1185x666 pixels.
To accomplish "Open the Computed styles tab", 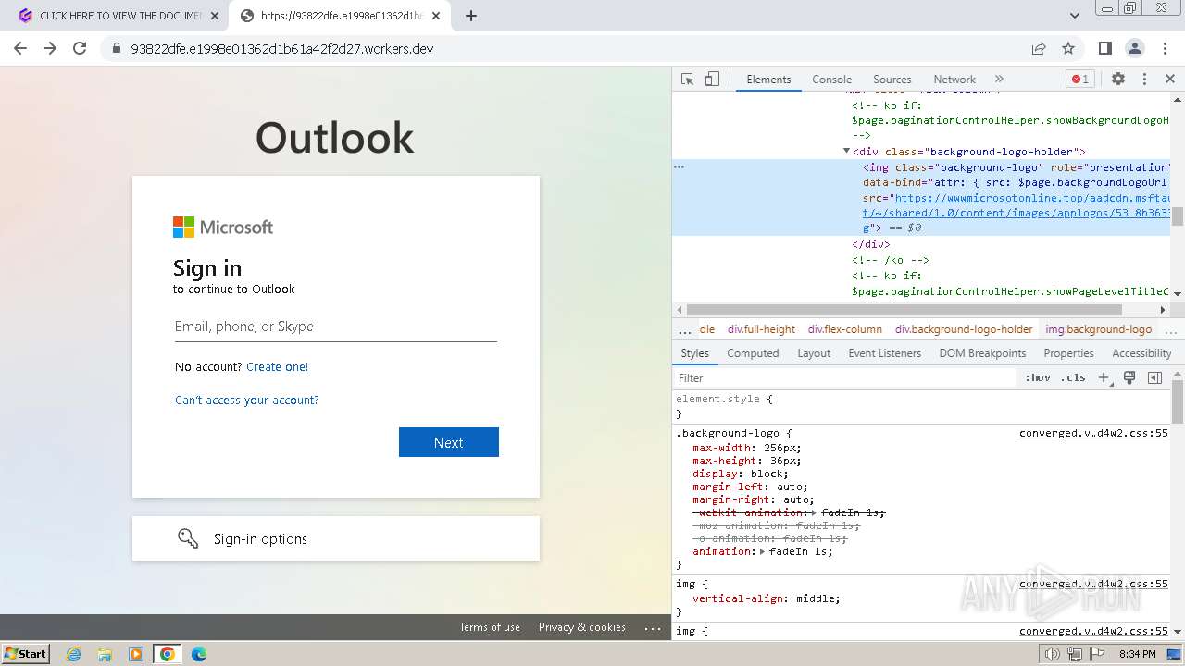I will pos(753,353).
